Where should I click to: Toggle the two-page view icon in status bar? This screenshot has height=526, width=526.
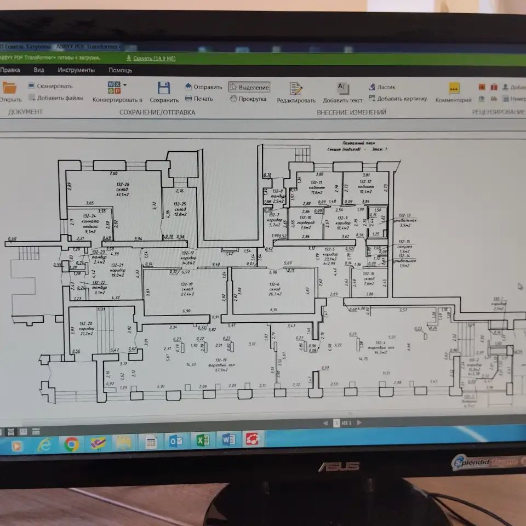coord(24,431)
